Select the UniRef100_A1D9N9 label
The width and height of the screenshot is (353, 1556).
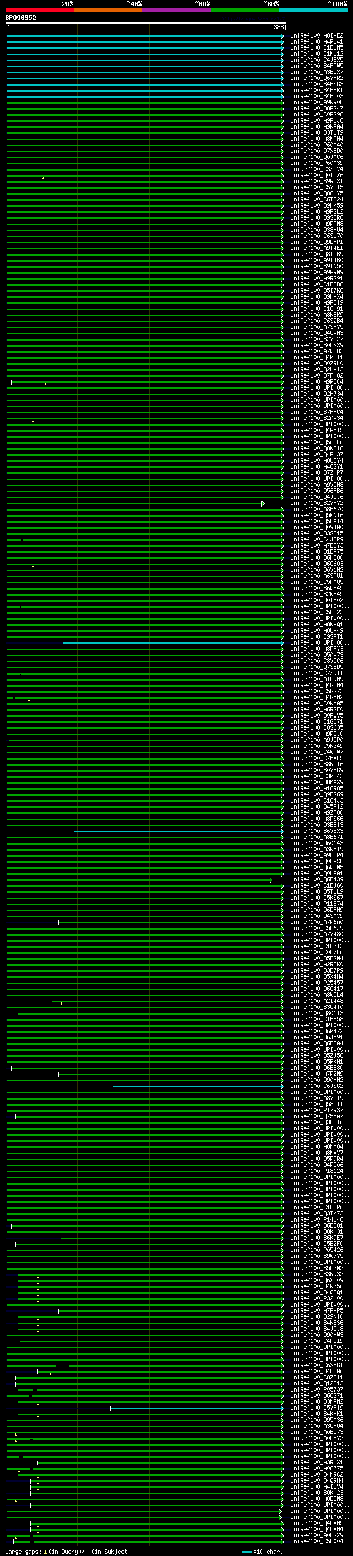point(316,679)
